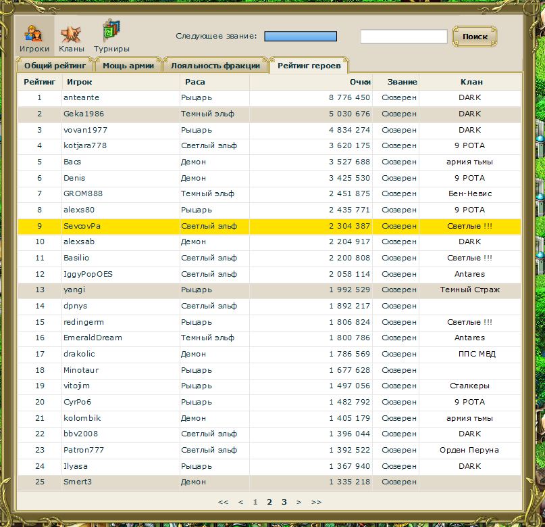Jump to first page with << arrow
This screenshot has height=527, width=545.
pos(224,502)
